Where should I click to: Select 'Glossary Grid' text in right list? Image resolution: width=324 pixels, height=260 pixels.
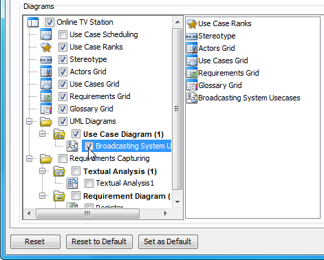point(220,85)
